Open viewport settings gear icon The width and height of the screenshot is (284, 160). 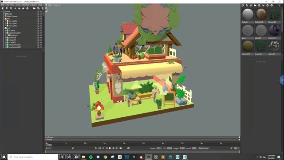tap(46, 8)
